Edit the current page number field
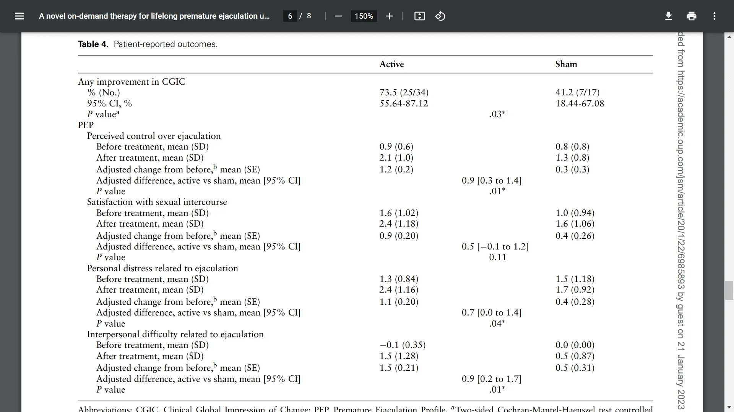The image size is (734, 412). (290, 16)
